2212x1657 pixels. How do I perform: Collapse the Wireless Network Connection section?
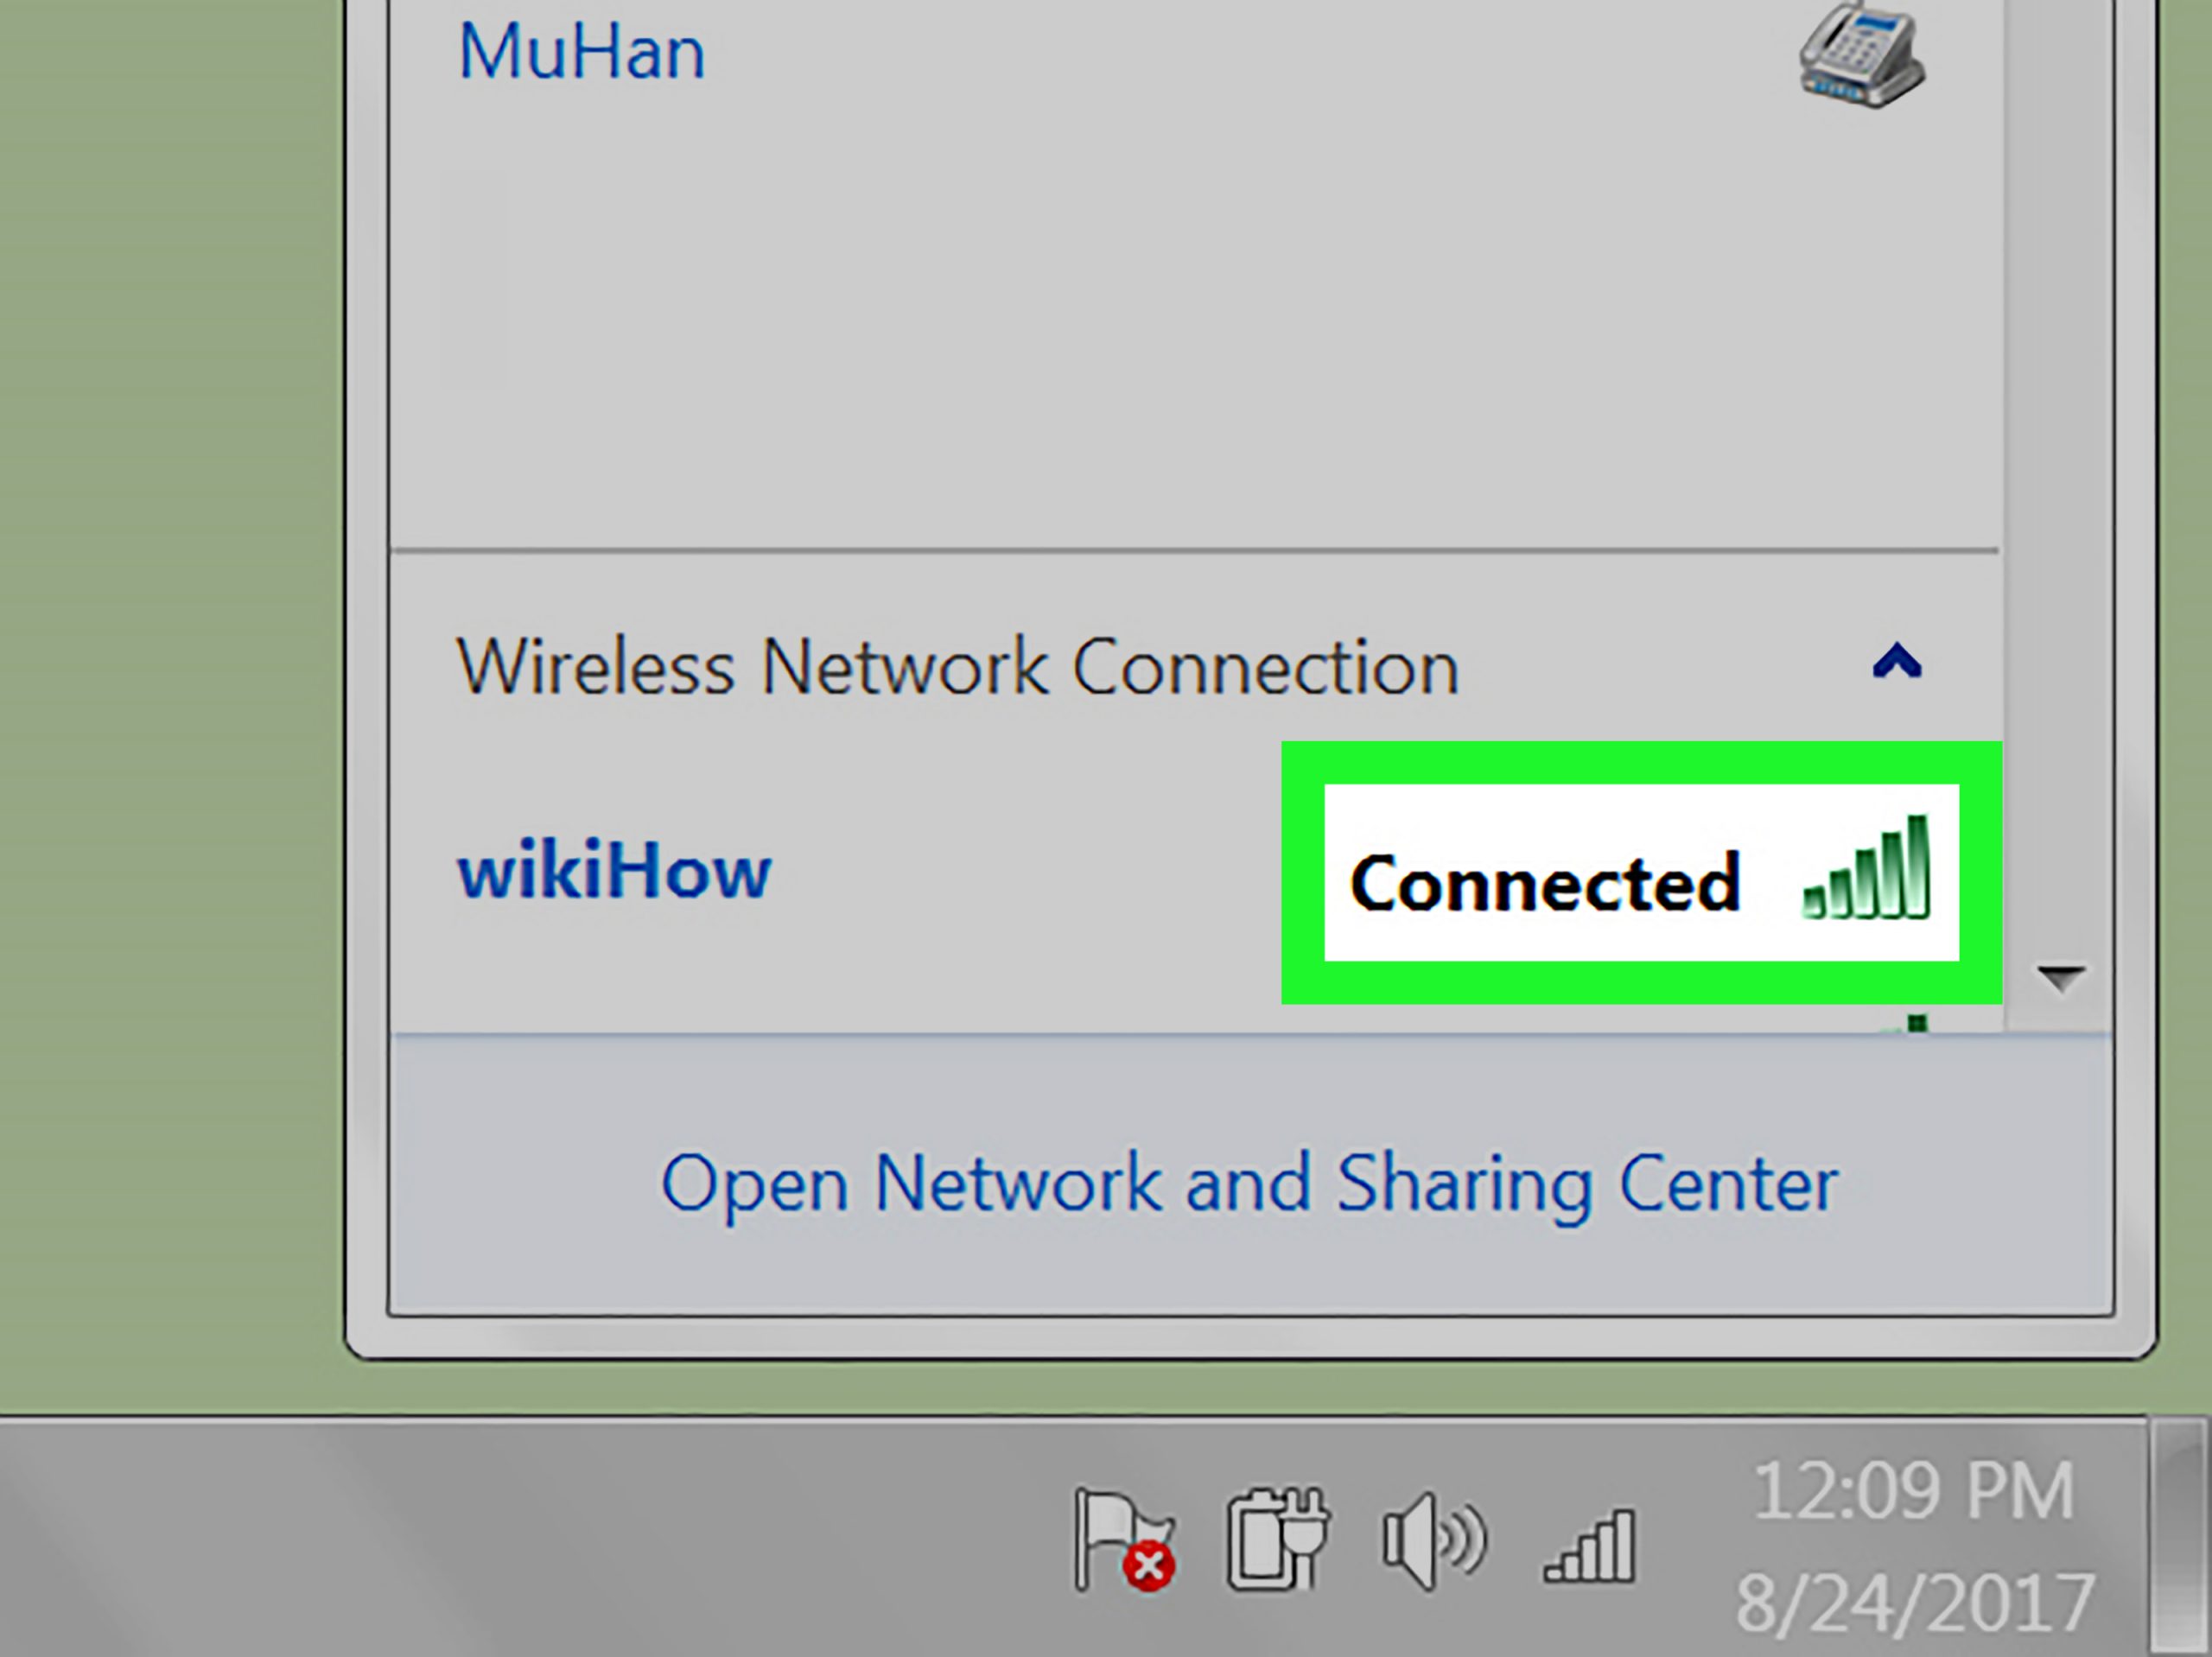pyautogui.click(x=1896, y=663)
